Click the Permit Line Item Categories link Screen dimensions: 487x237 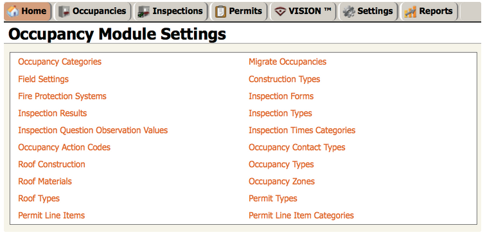(301, 215)
